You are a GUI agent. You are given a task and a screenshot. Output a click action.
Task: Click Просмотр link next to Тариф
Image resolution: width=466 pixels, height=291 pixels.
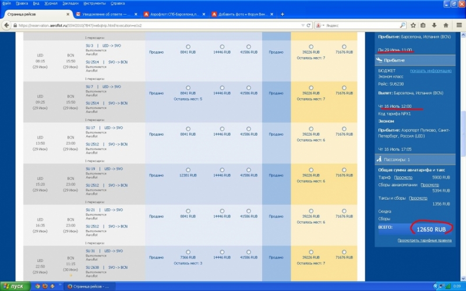coord(403,177)
